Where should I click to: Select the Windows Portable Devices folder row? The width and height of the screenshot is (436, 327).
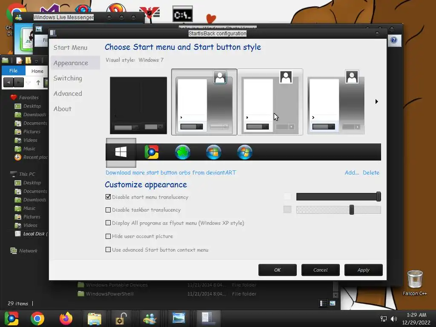click(x=167, y=285)
